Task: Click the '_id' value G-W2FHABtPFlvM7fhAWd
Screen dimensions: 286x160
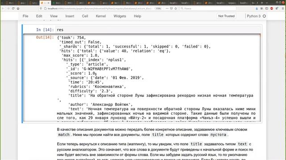Action: coord(107,69)
